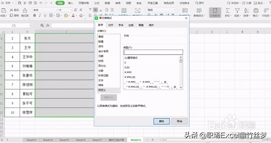Click the format list scrollbar thumb
Image resolution: width=271 pixels, height=143 pixels.
[181, 61]
